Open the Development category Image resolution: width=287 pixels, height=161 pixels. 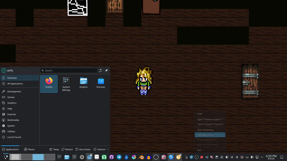click(20, 91)
